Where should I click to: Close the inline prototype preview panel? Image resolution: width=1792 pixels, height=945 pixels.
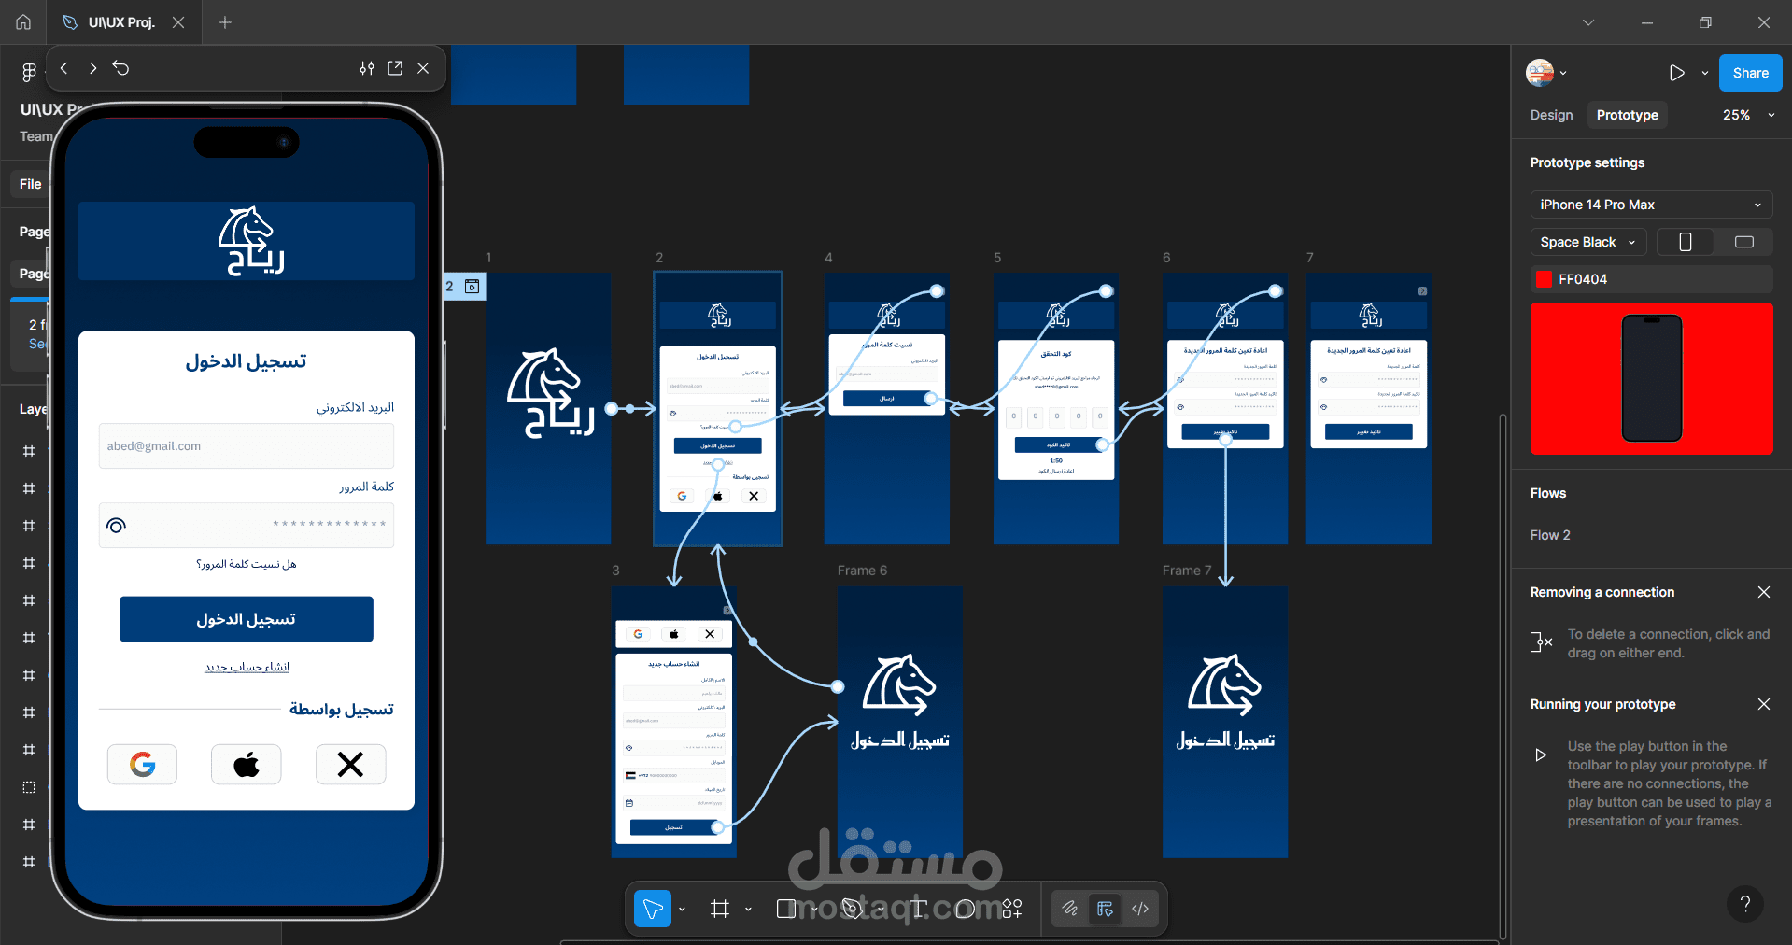(423, 68)
